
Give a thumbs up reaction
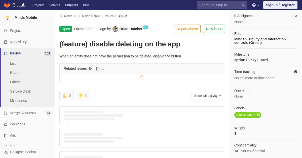(x=66, y=96)
